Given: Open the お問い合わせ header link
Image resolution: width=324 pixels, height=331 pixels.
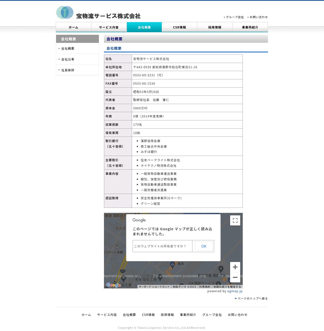Looking at the screenshot, I should coord(258,17).
